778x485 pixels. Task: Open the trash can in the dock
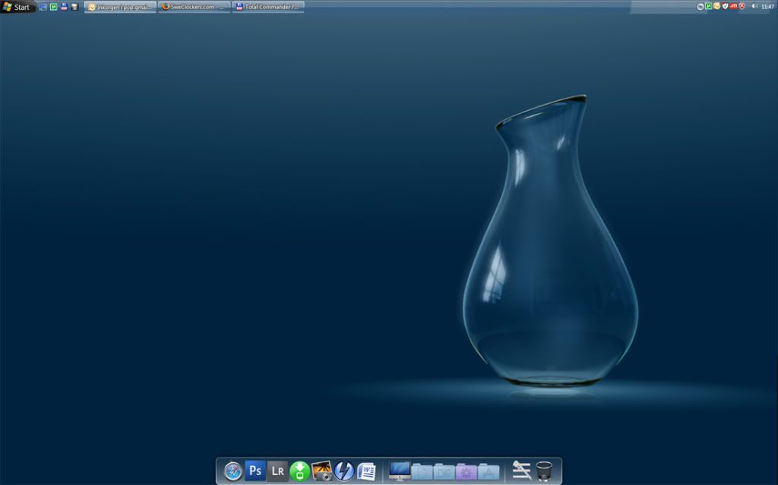(544, 471)
